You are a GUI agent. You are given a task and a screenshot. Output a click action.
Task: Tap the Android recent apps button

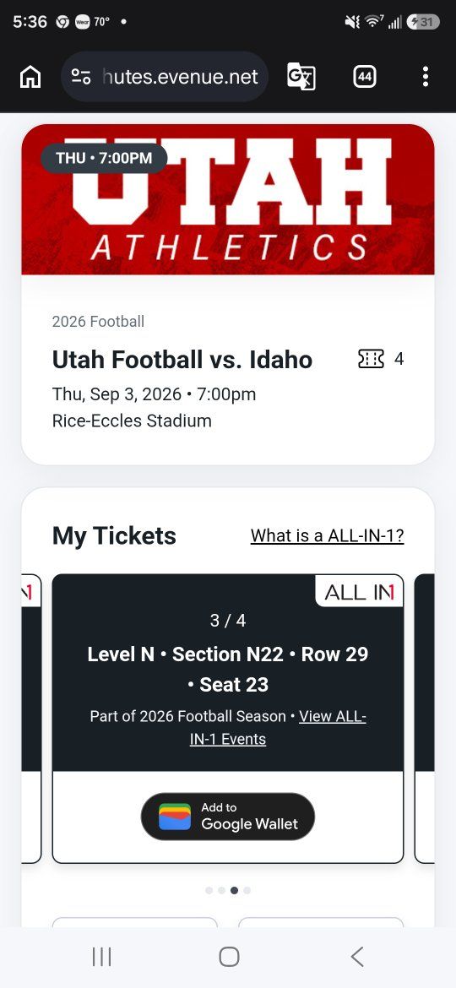[101, 957]
